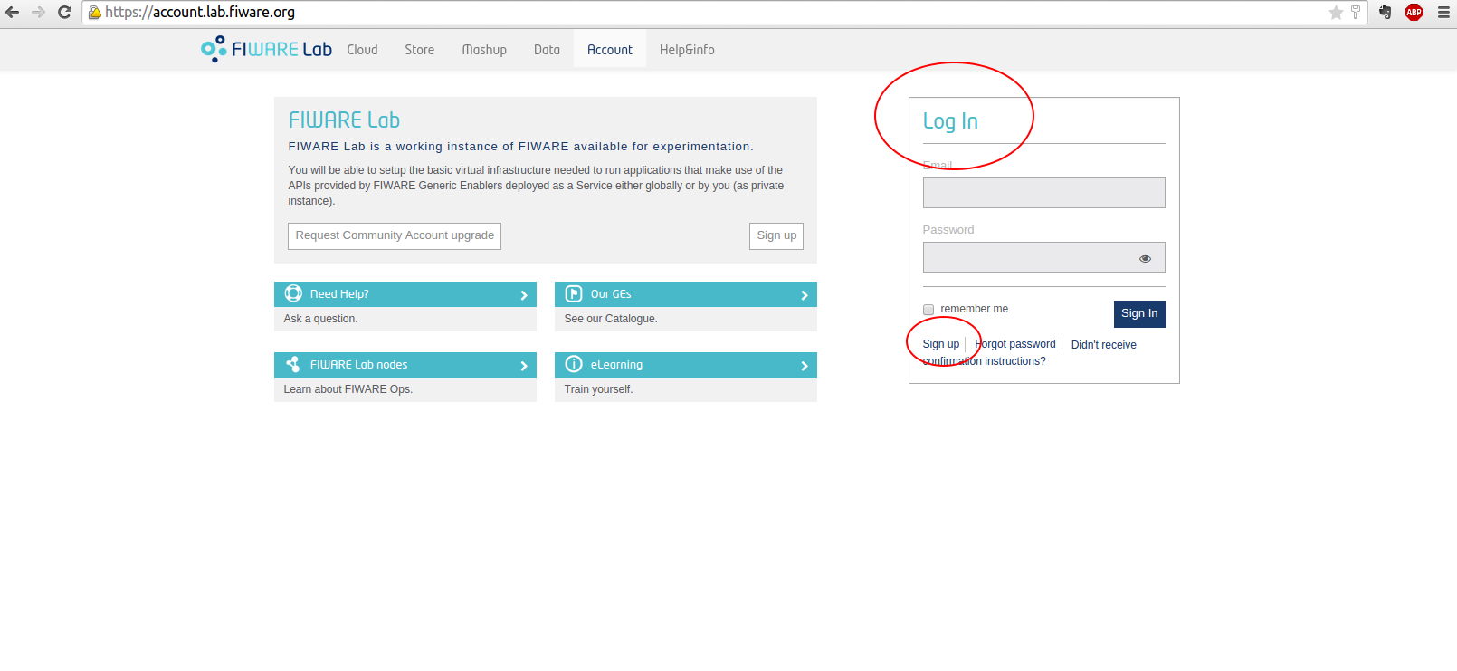Open the Adblock Plus extension icon
The width and height of the screenshot is (1457, 671).
[x=1414, y=13]
